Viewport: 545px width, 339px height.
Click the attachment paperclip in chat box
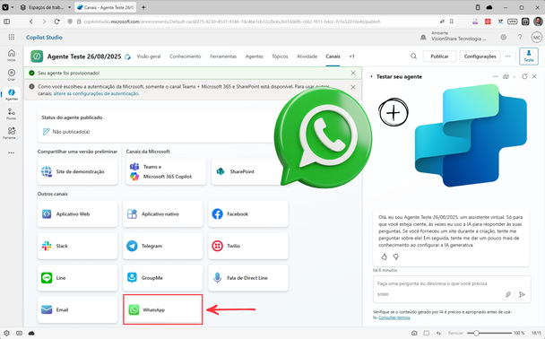pos(508,294)
